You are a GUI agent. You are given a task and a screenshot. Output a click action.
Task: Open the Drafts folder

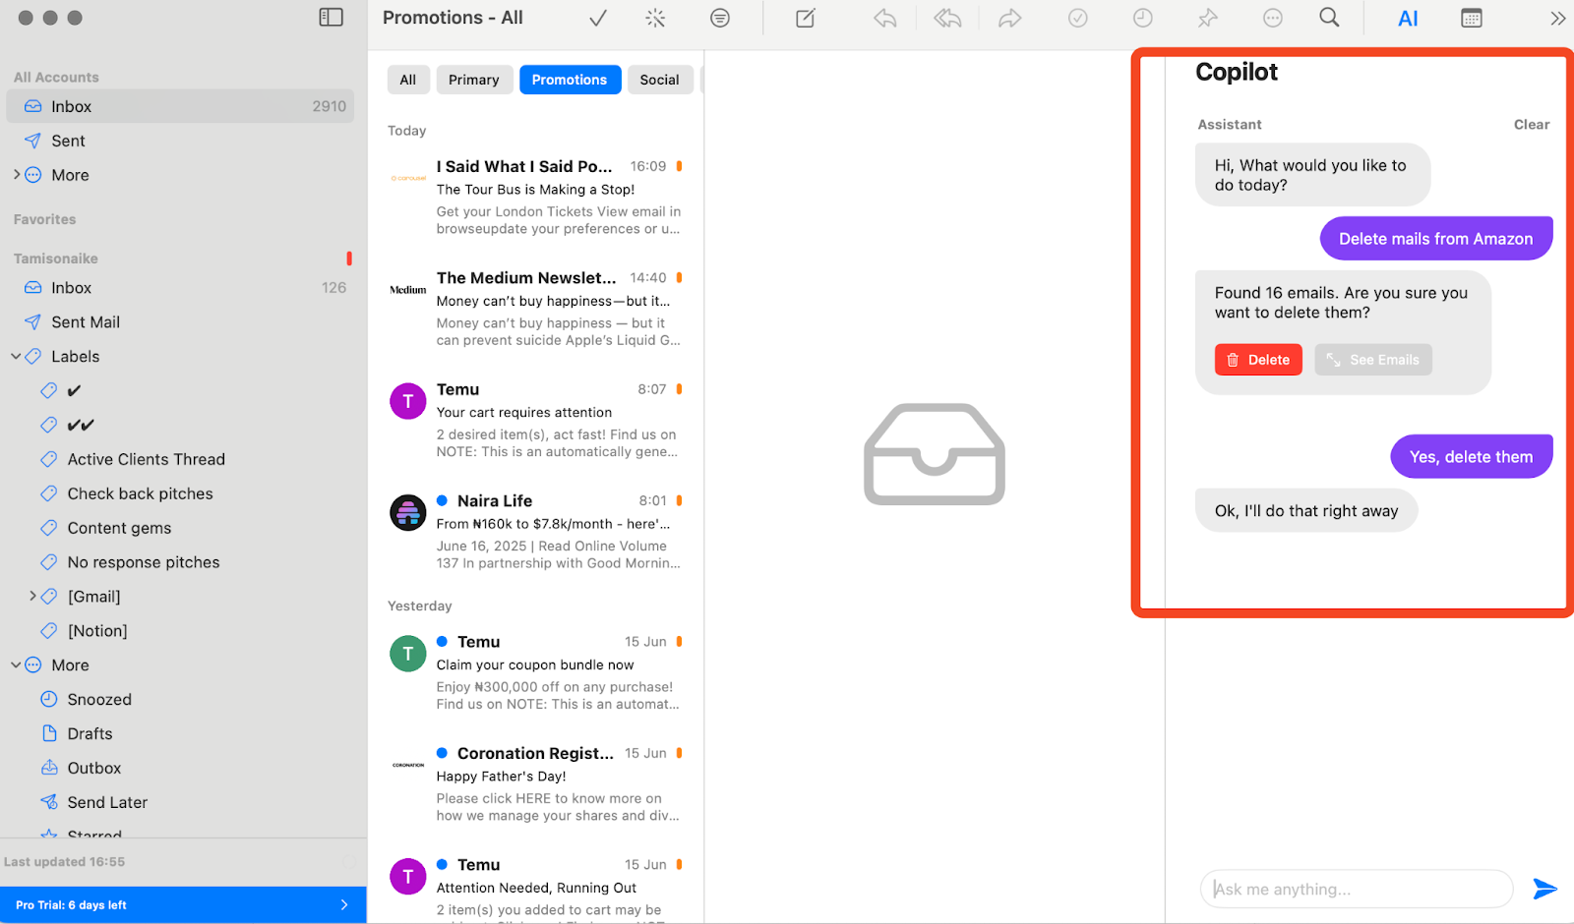pos(90,734)
